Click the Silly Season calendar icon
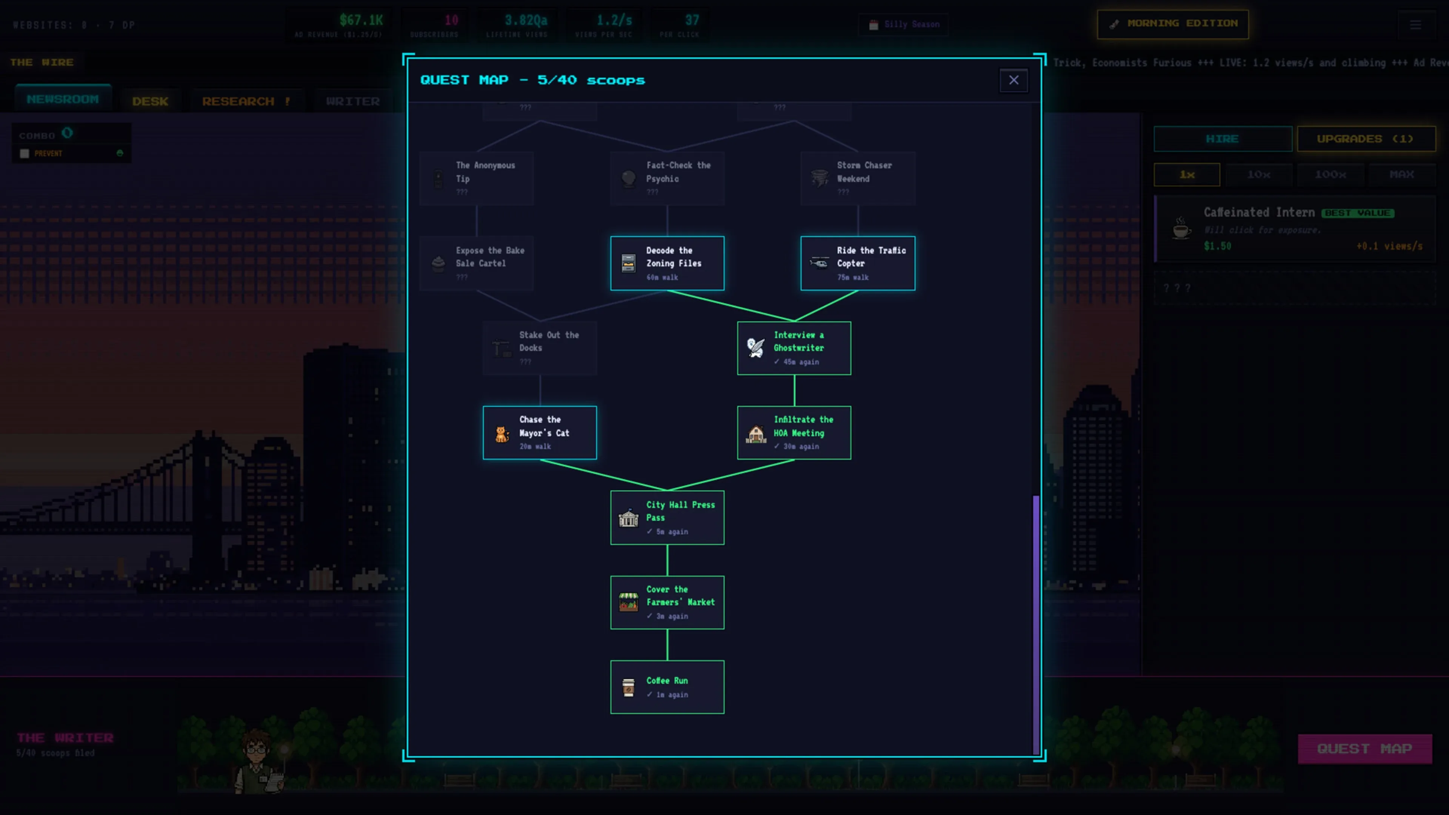Image resolution: width=1449 pixels, height=815 pixels. click(x=874, y=25)
